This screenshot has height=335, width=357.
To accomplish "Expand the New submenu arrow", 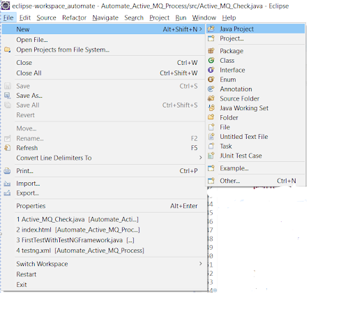I will [x=201, y=29].
